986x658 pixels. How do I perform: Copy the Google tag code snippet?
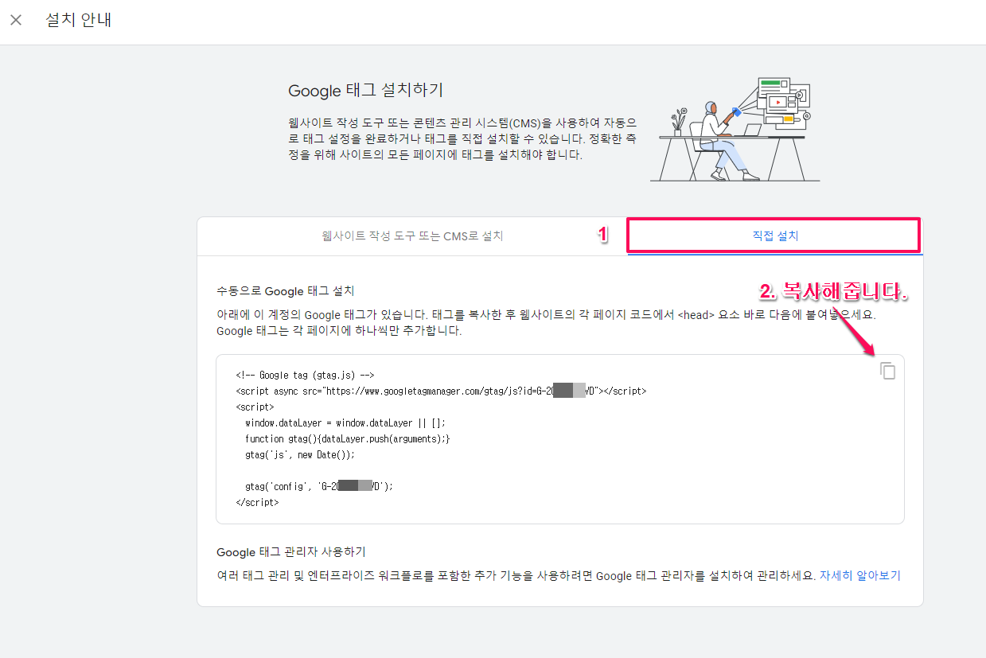point(887,372)
